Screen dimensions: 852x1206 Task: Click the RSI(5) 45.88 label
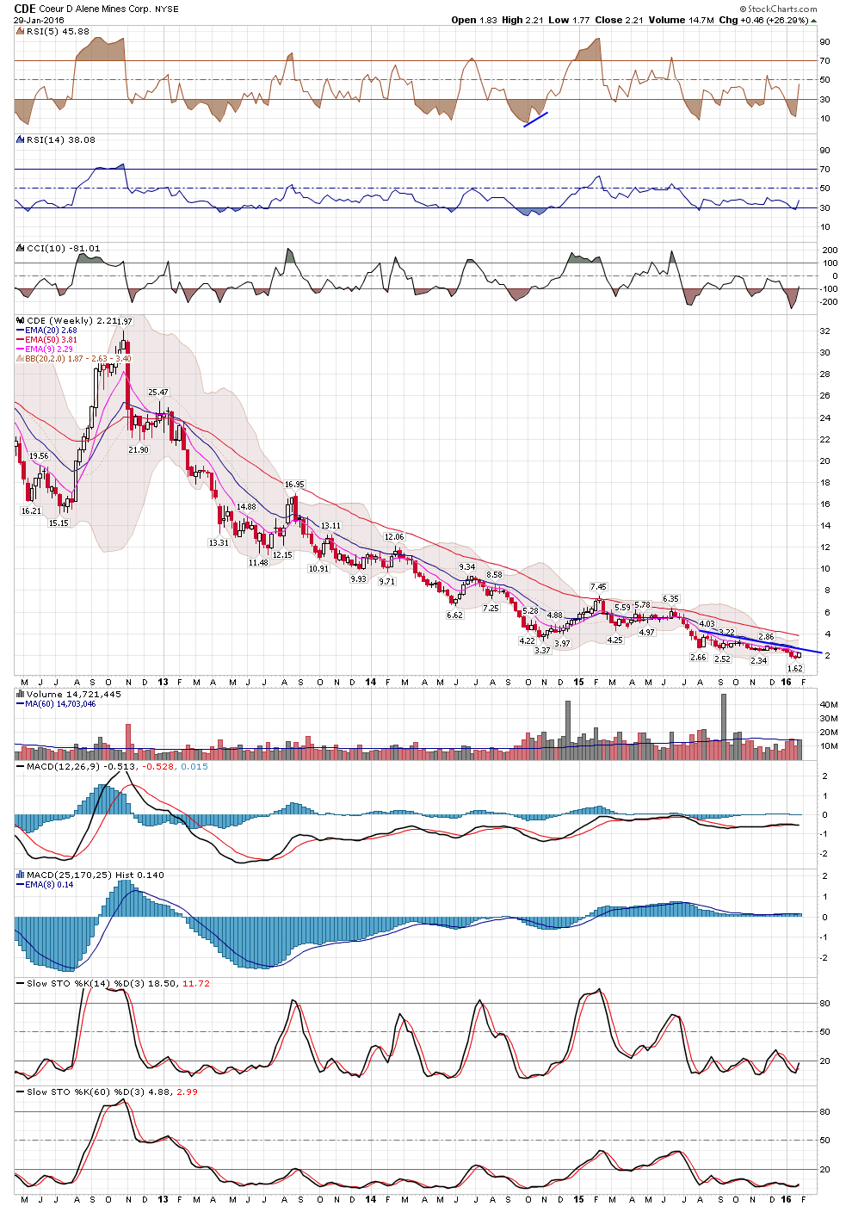[58, 31]
